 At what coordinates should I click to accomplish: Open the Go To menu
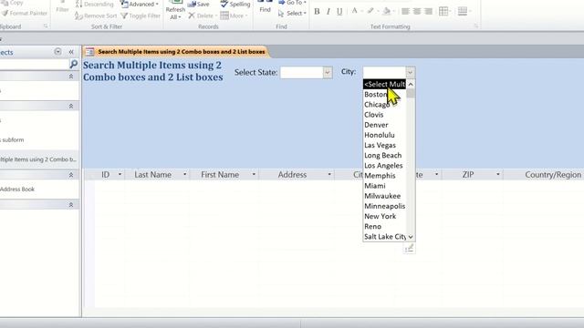pos(292,3)
